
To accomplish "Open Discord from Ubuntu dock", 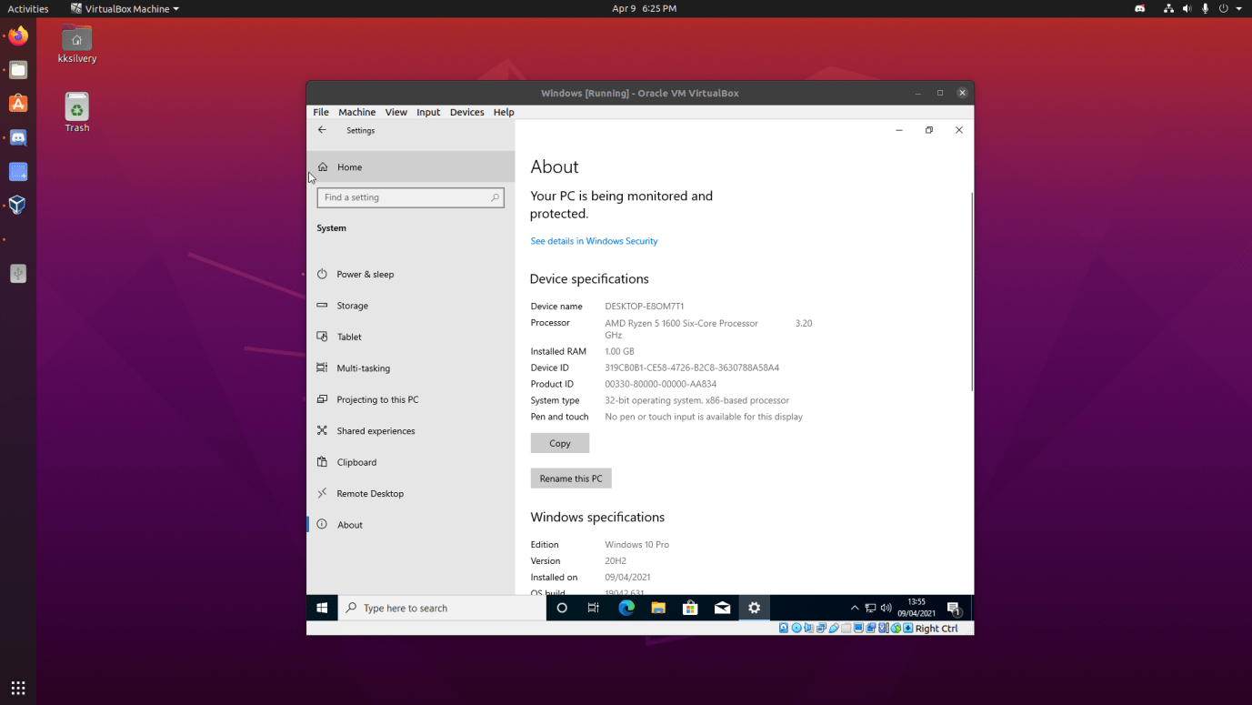I will coord(18,138).
